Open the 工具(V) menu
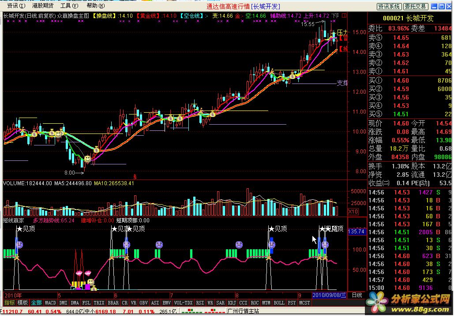 [x=69, y=6]
